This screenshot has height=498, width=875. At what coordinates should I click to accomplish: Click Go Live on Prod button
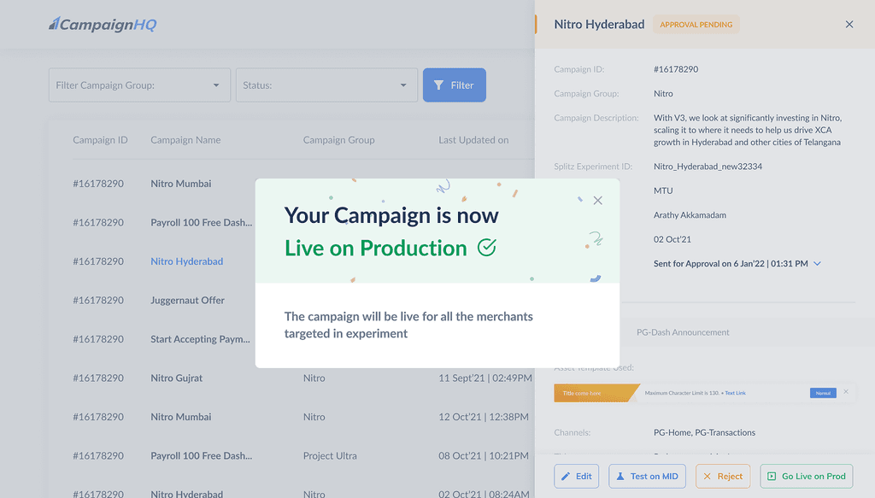[x=807, y=477]
